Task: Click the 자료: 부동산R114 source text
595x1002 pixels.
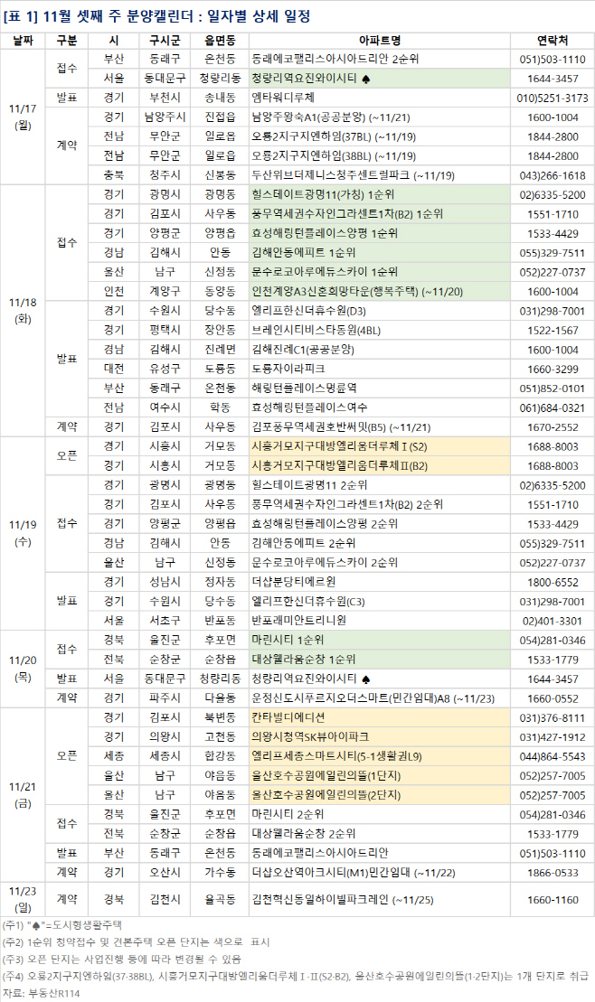Action: (42, 991)
